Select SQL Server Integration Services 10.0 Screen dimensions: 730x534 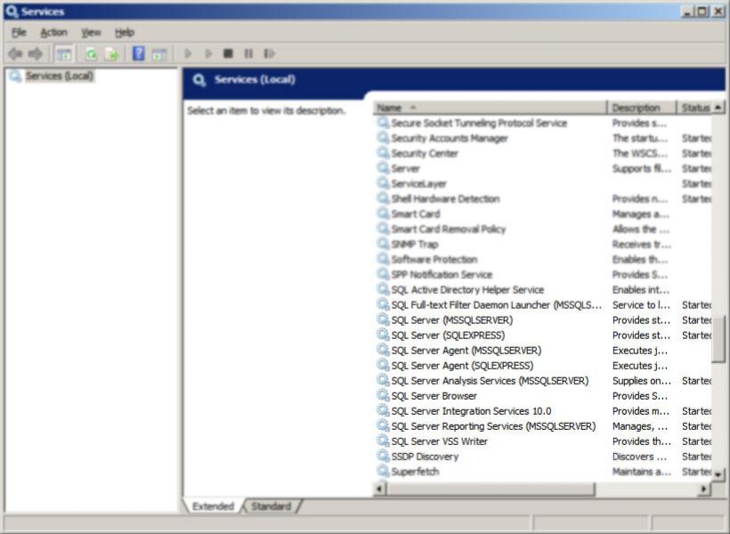[471, 411]
